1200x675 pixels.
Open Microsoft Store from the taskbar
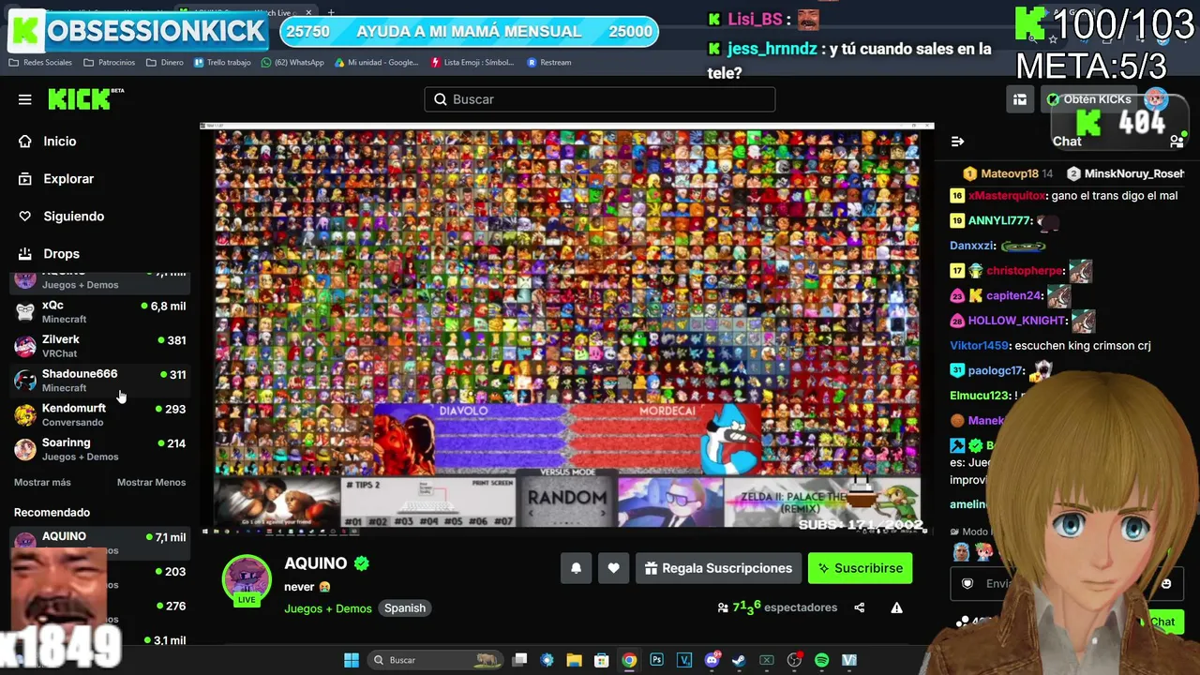coord(602,660)
